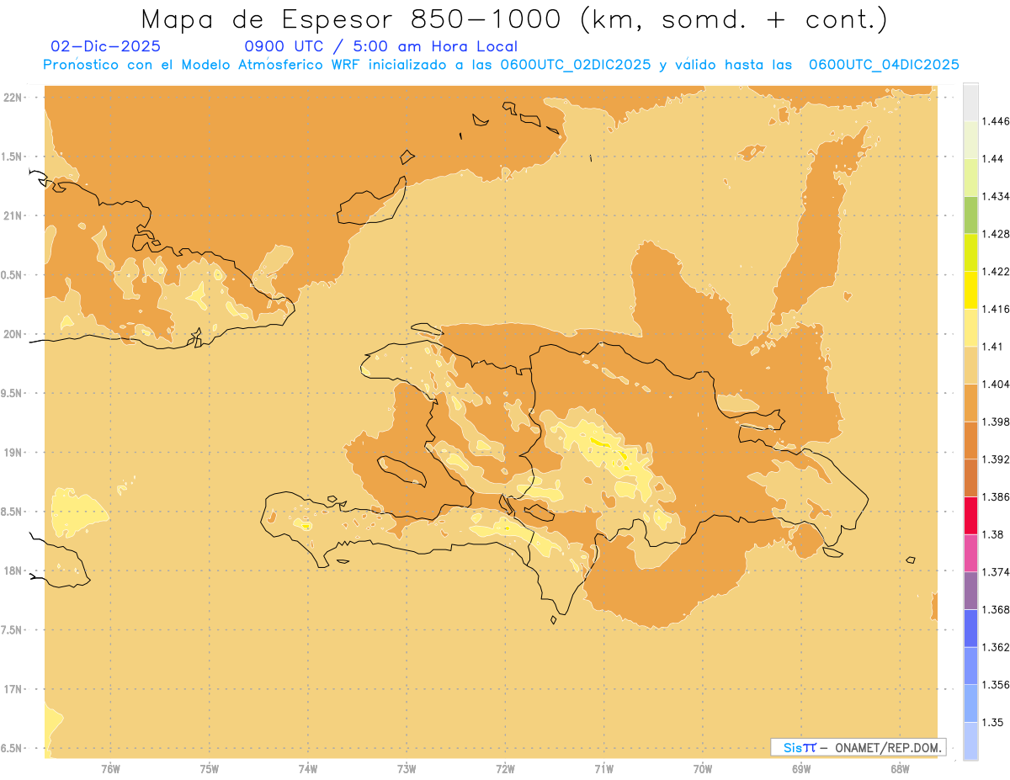Viewport: 1010px width, 780px height.
Task: Click the legend value "1.392"
Action: coord(997,459)
